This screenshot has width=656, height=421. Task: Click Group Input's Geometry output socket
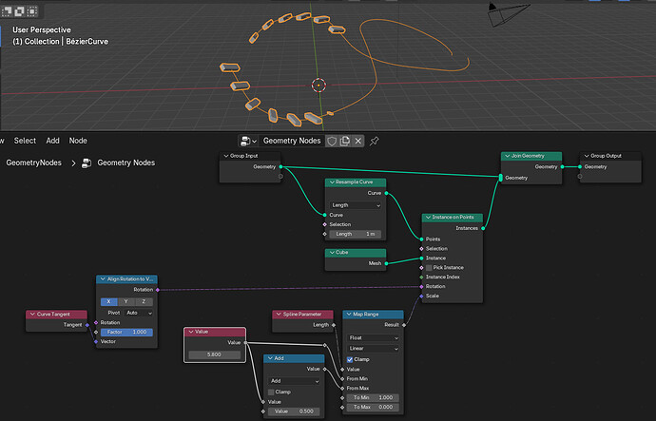280,167
